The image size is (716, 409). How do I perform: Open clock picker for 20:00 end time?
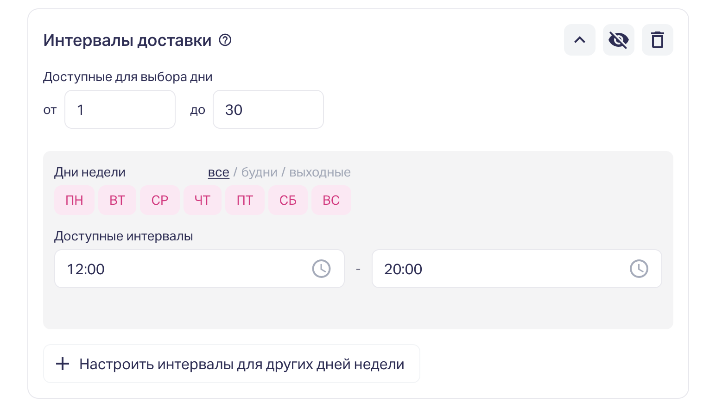[x=639, y=269]
